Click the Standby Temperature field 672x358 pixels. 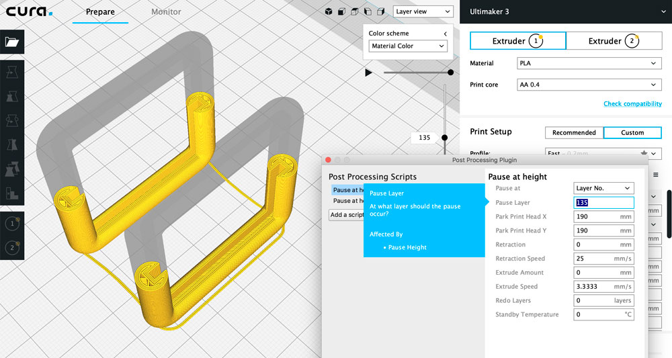click(603, 314)
